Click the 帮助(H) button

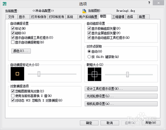click(151, 123)
